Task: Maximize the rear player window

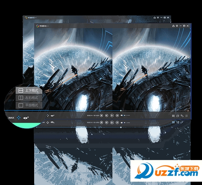Action: click(x=165, y=18)
